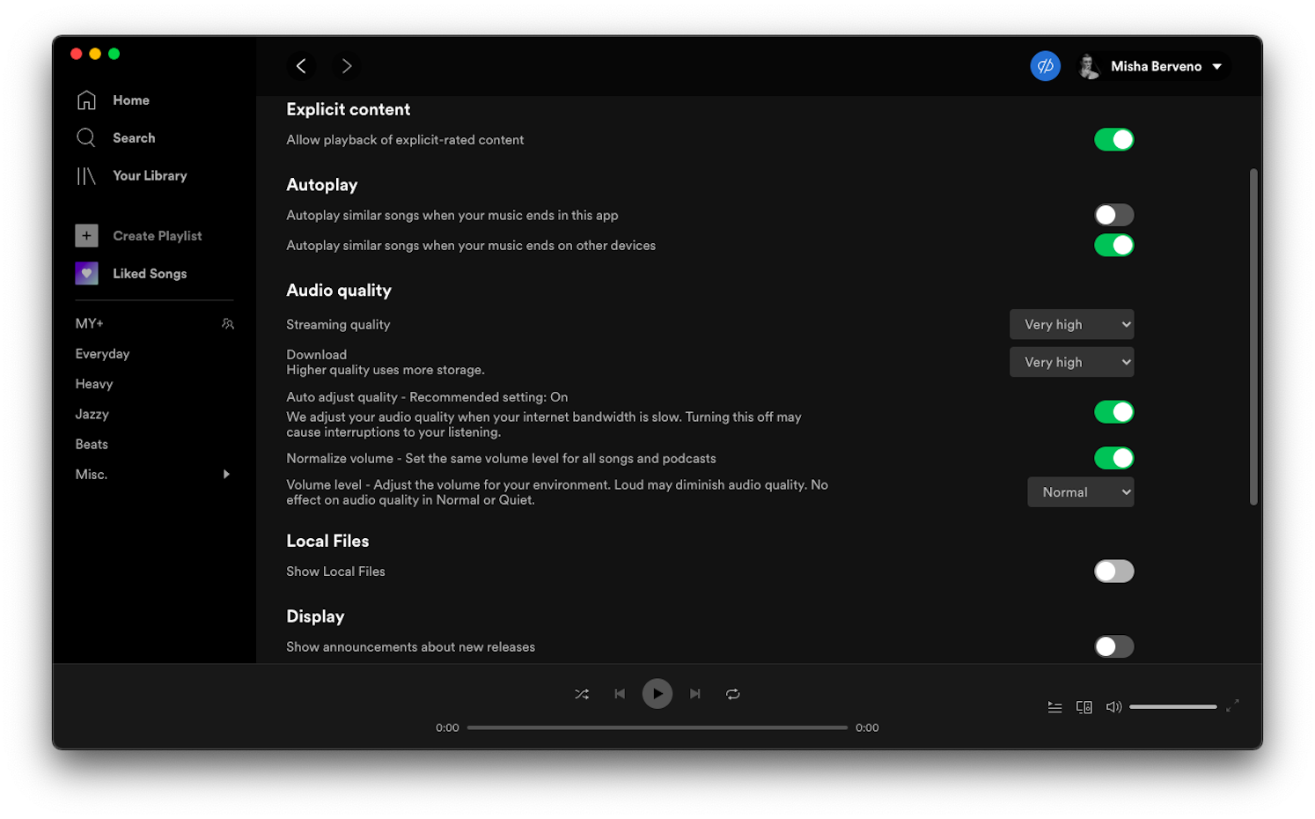Open the Misha Berveno account menu

1155,66
